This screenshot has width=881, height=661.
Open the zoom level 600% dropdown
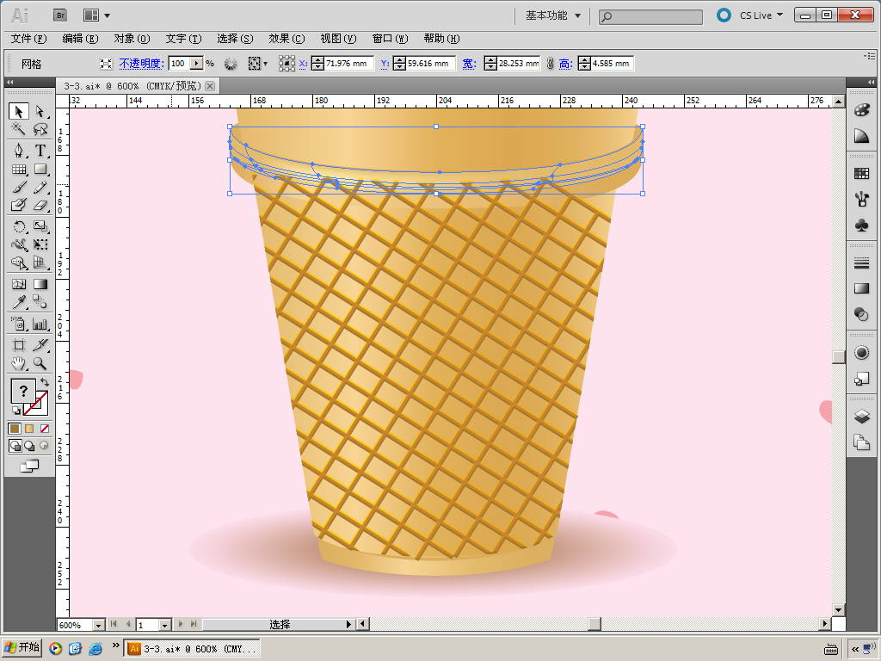pos(98,625)
